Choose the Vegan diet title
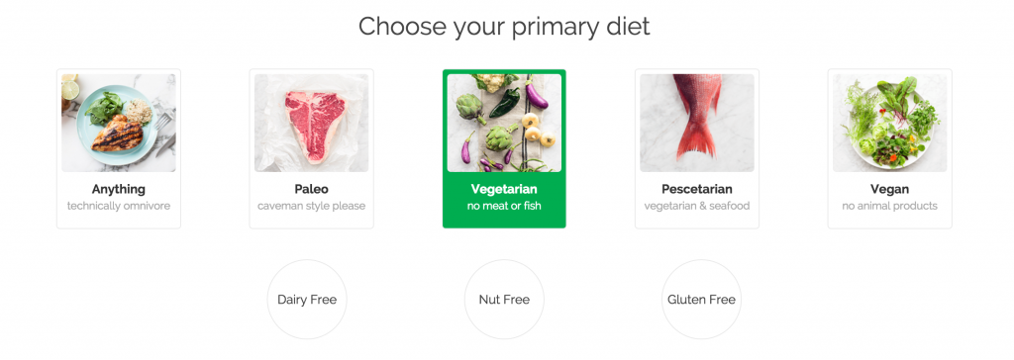 click(x=890, y=189)
